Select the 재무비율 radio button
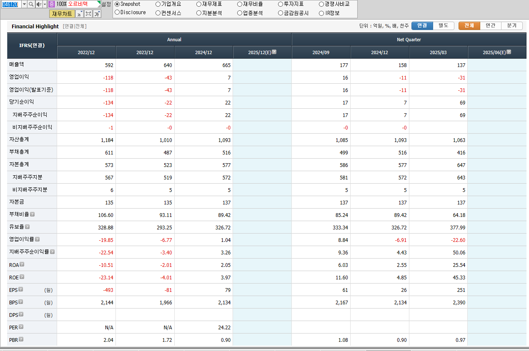Screen dimensions: 529x351 [240, 4]
